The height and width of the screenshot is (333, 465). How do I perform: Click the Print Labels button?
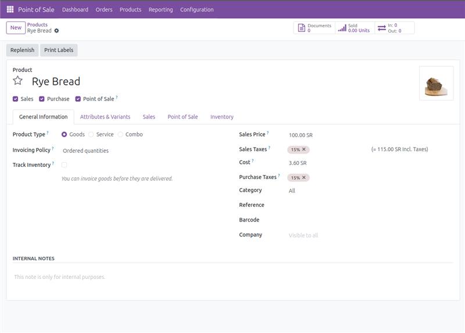59,50
